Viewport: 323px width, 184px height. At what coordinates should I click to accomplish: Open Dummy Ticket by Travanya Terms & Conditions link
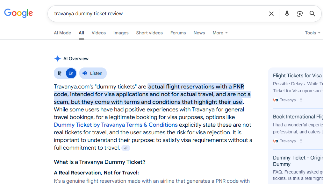[116, 125]
